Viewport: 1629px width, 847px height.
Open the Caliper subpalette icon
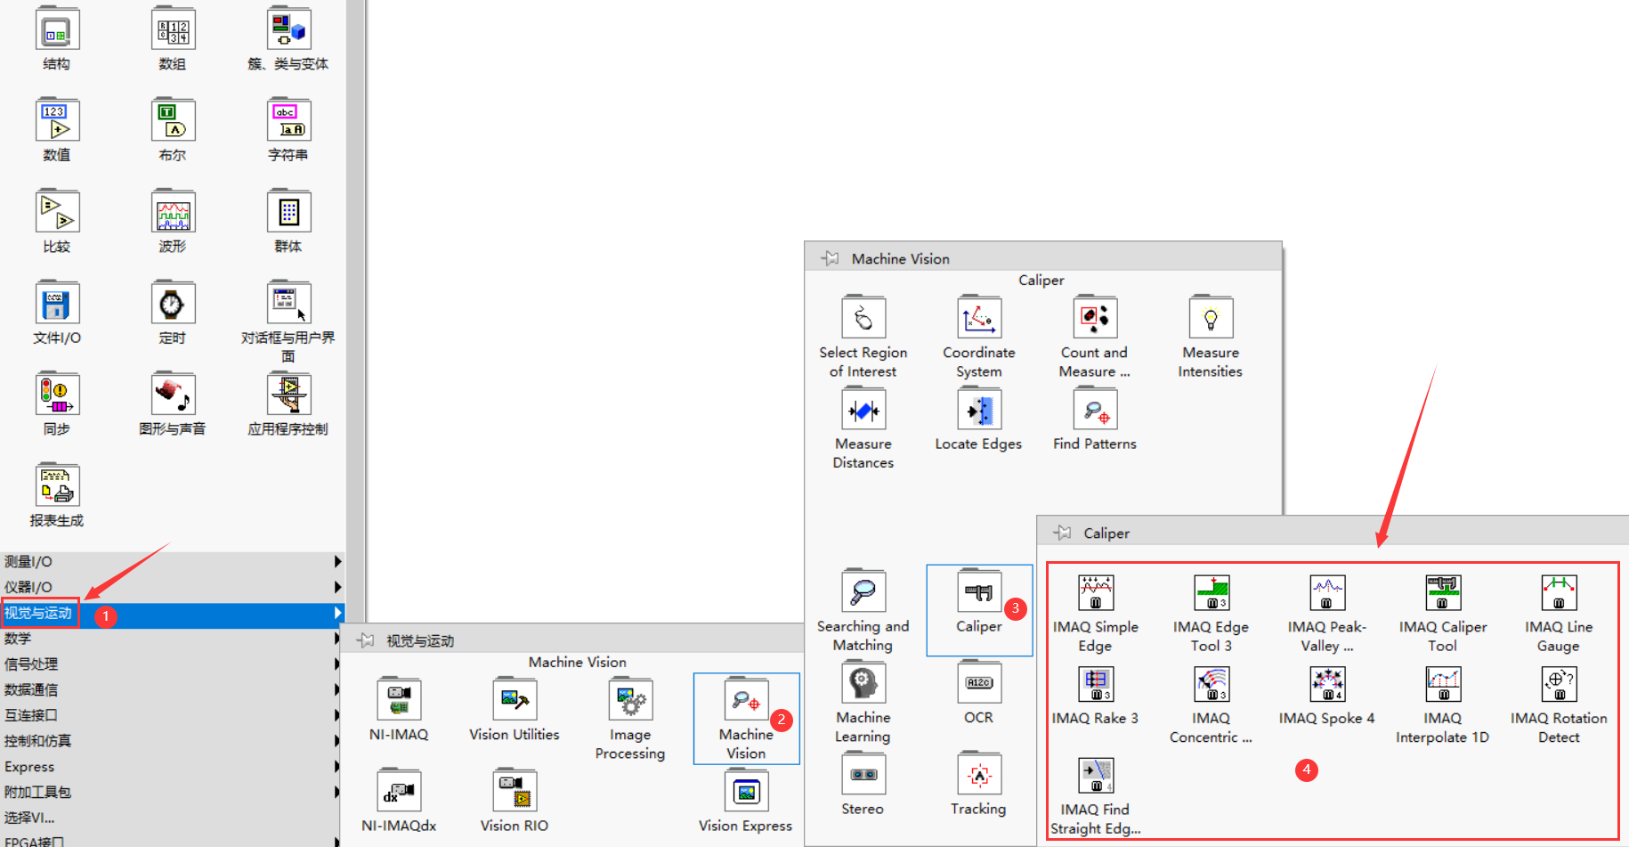pos(979,591)
